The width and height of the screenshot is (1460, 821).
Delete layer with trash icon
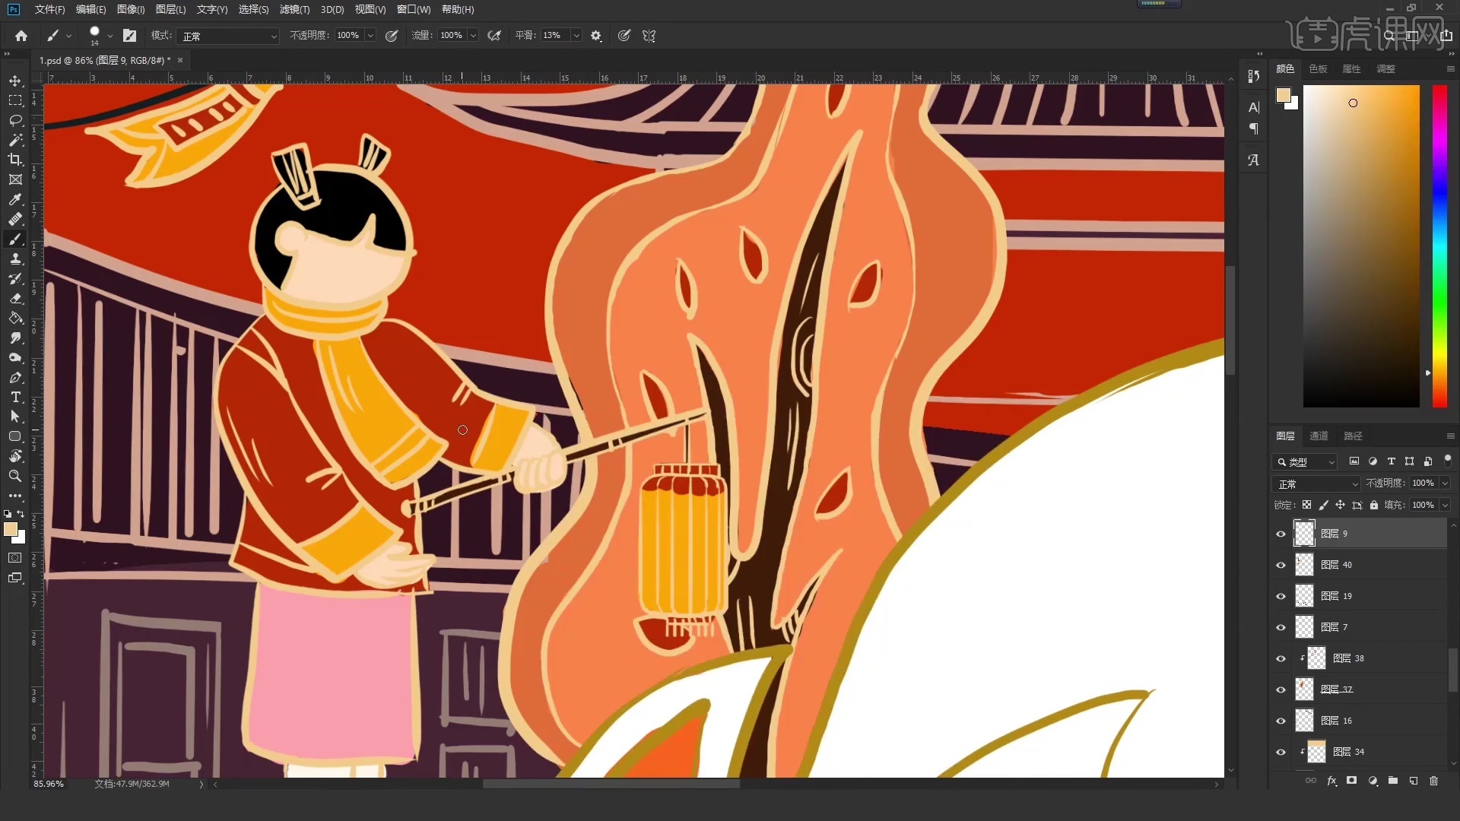(x=1433, y=781)
